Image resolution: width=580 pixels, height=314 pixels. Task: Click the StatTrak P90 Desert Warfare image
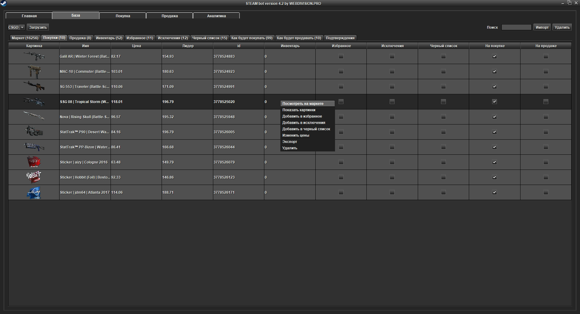[34, 132]
